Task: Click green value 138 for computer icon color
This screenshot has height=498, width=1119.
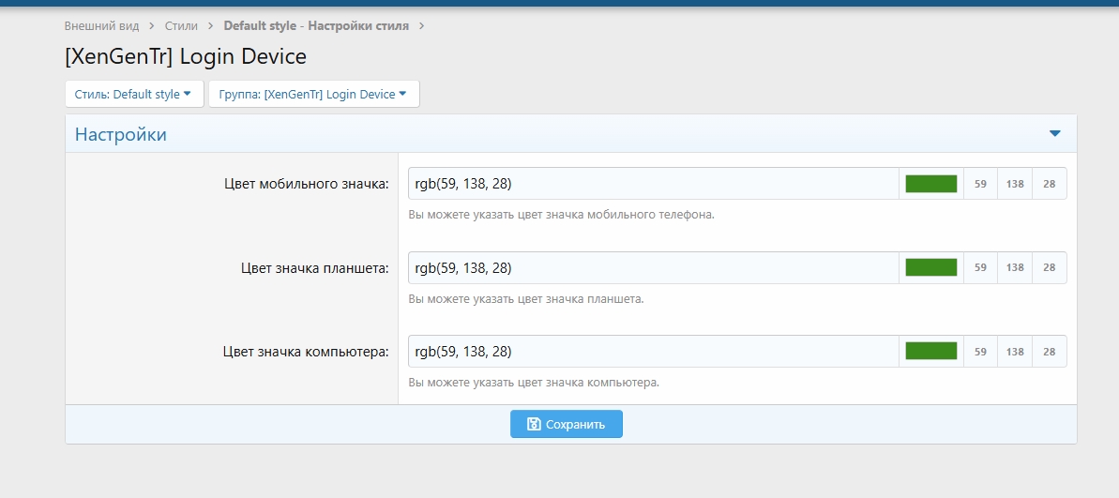Action: (1015, 351)
